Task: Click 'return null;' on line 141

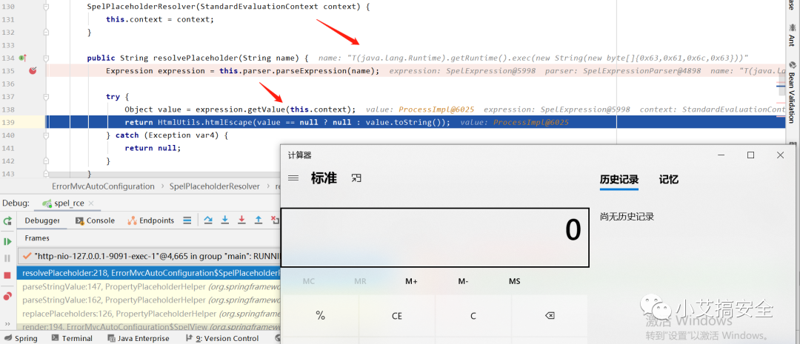Action: [x=153, y=148]
